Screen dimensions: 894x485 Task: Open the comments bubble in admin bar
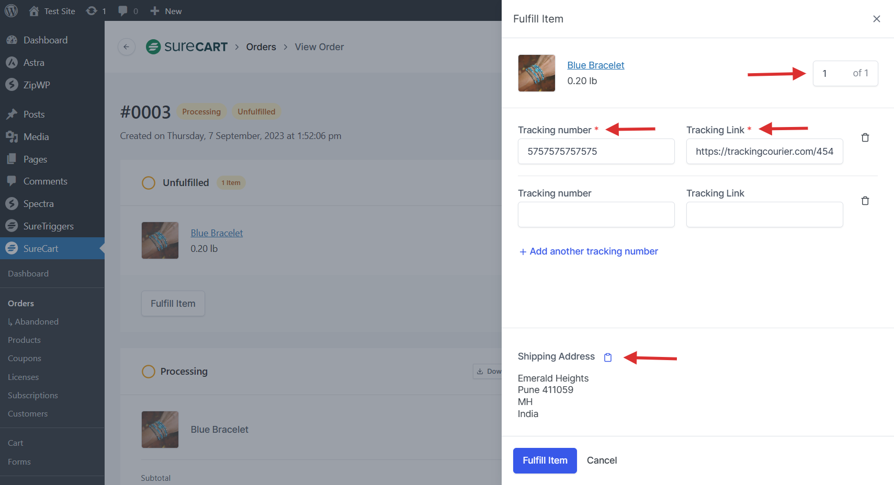click(x=128, y=11)
